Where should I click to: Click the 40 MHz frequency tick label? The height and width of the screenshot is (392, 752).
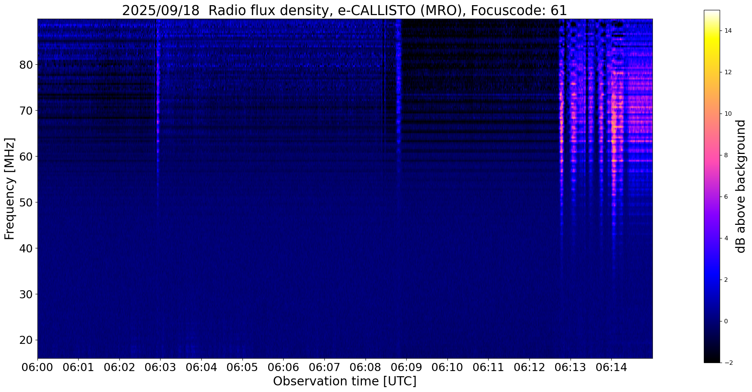[x=26, y=248]
